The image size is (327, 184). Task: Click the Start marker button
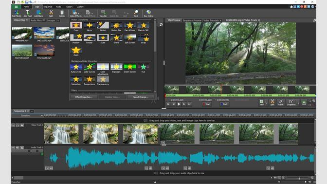[x=207, y=104]
